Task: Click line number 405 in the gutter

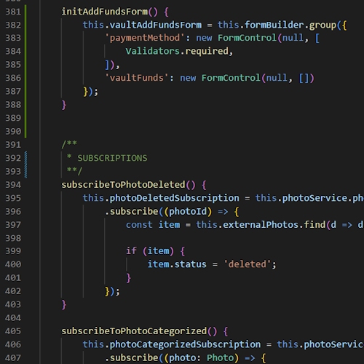Action: pyautogui.click(x=13, y=331)
